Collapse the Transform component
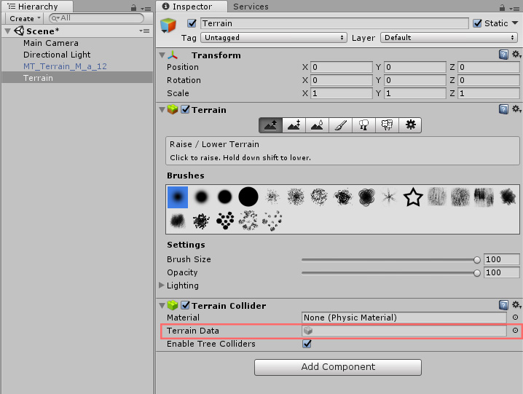Screen dimensions: 523x394 click(x=162, y=55)
